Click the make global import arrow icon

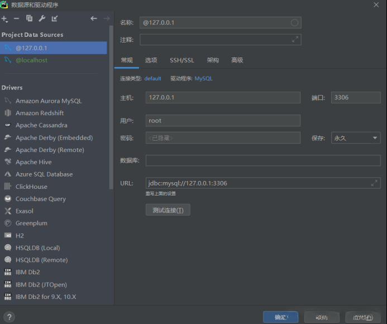pyautogui.click(x=55, y=18)
